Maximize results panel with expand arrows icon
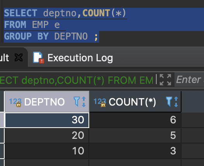204x166 pixels. 165,80
